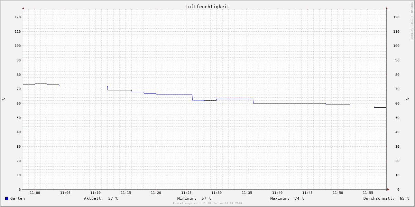The image size is (415, 207).
Task: Click the left % axis unit label
Action: [x=3, y=99]
